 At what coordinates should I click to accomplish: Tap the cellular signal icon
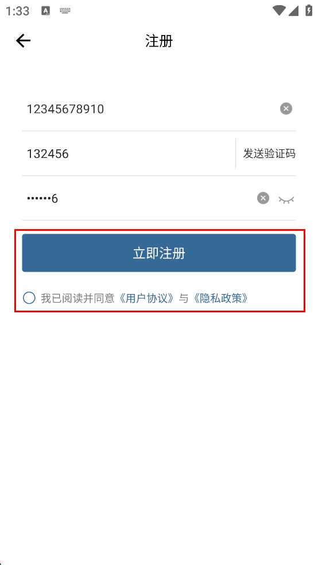[x=293, y=11]
